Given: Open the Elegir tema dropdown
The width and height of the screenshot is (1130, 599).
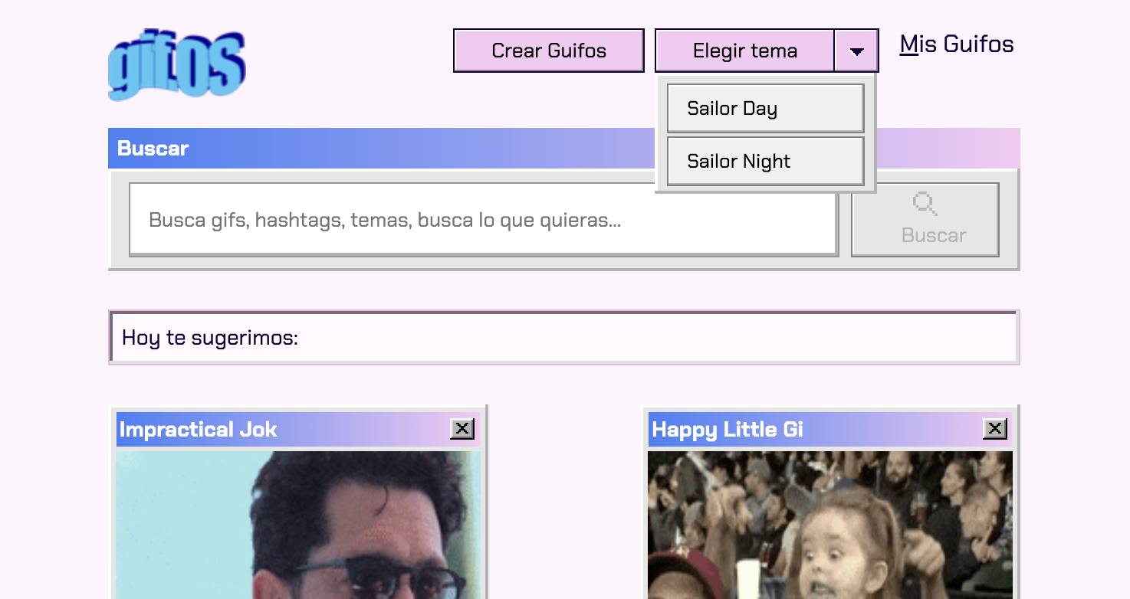Looking at the screenshot, I should click(x=745, y=50).
